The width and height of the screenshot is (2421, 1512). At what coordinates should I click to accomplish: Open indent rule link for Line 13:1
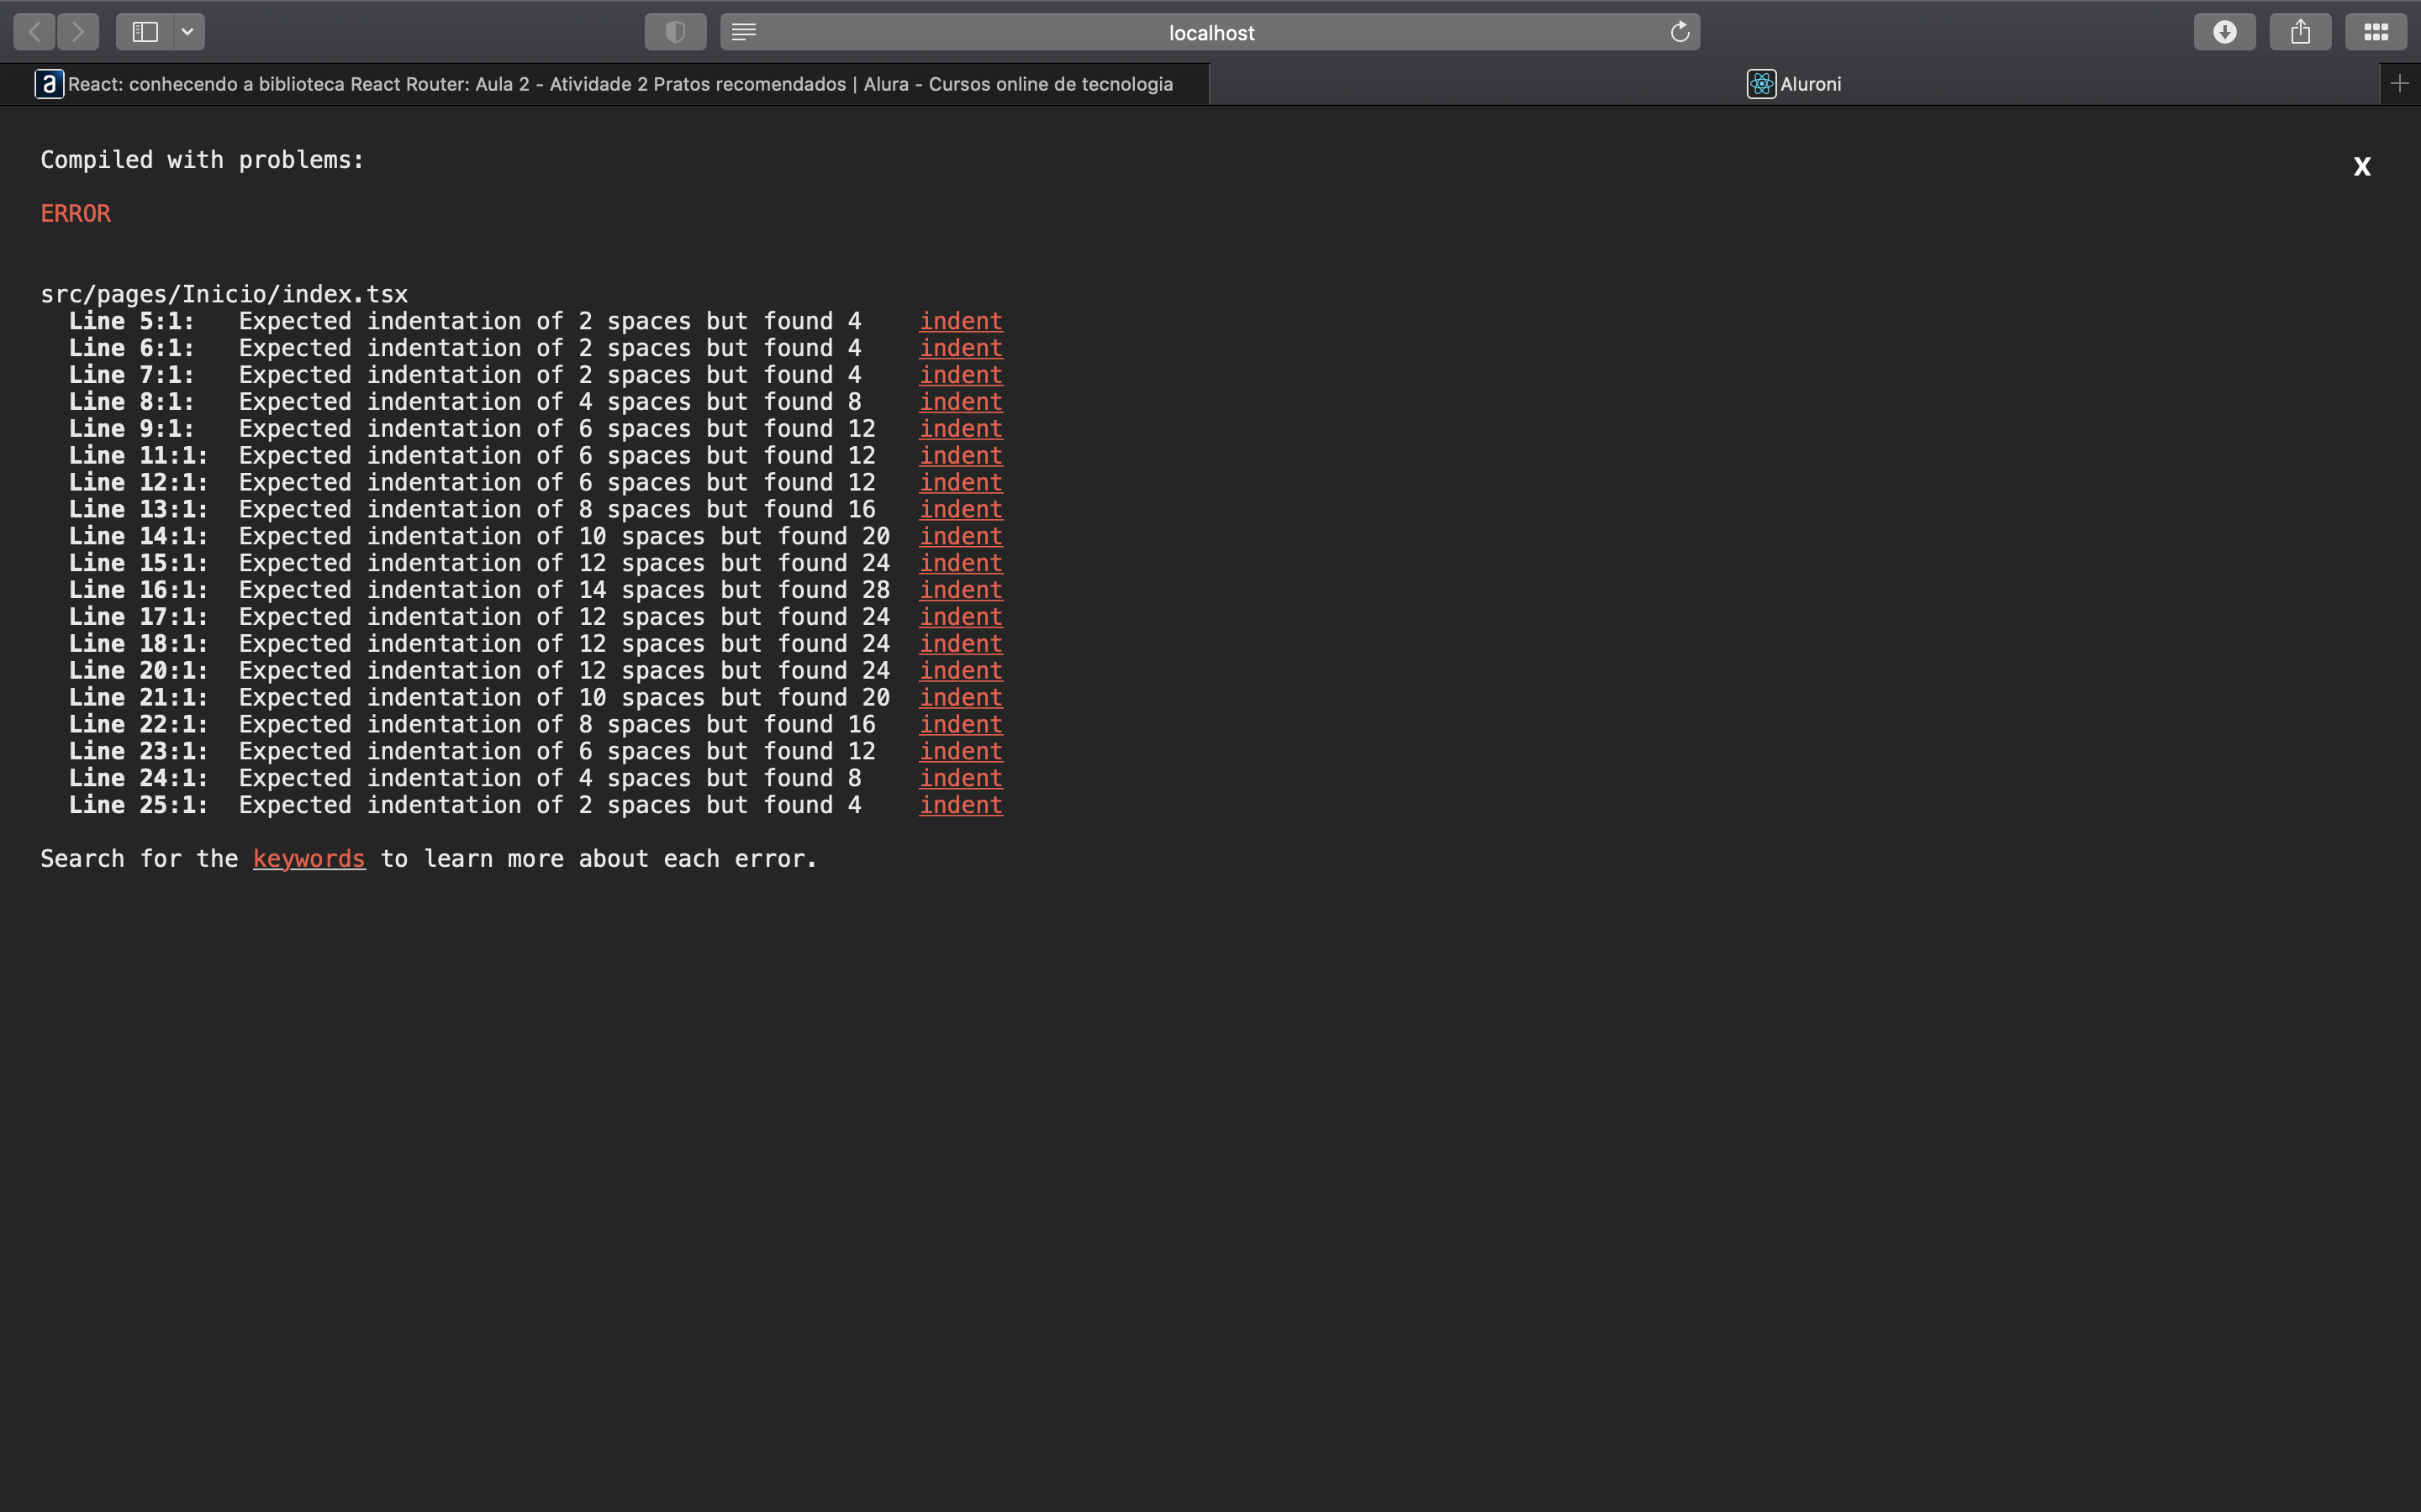point(960,509)
